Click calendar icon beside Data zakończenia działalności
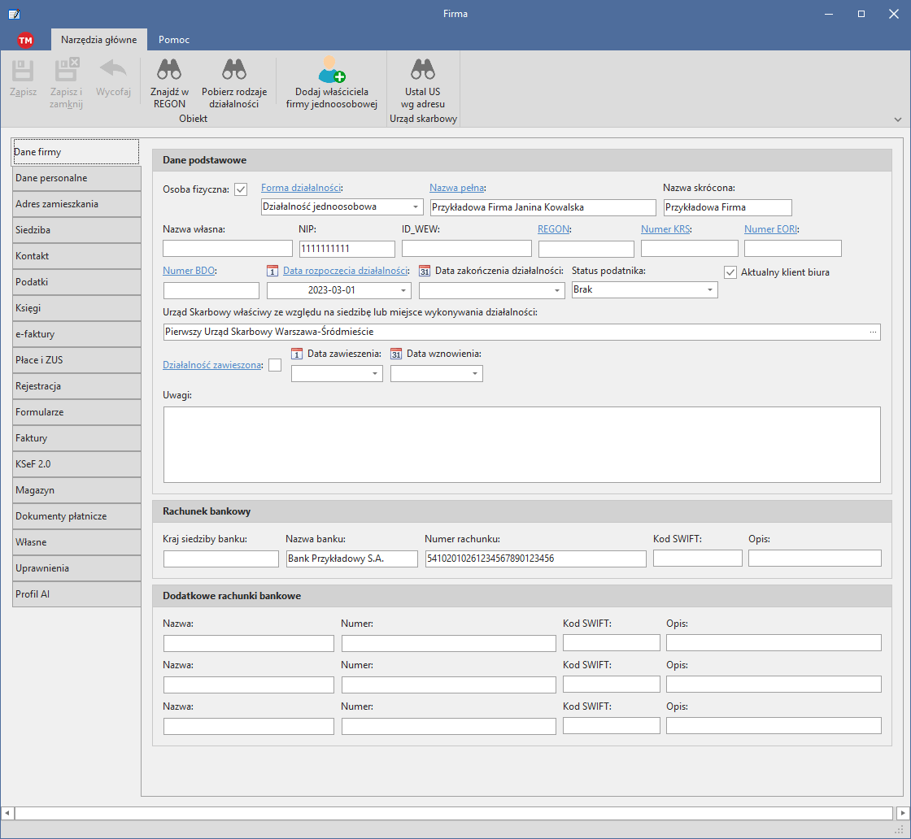Image resolution: width=911 pixels, height=839 pixels. [x=425, y=272]
